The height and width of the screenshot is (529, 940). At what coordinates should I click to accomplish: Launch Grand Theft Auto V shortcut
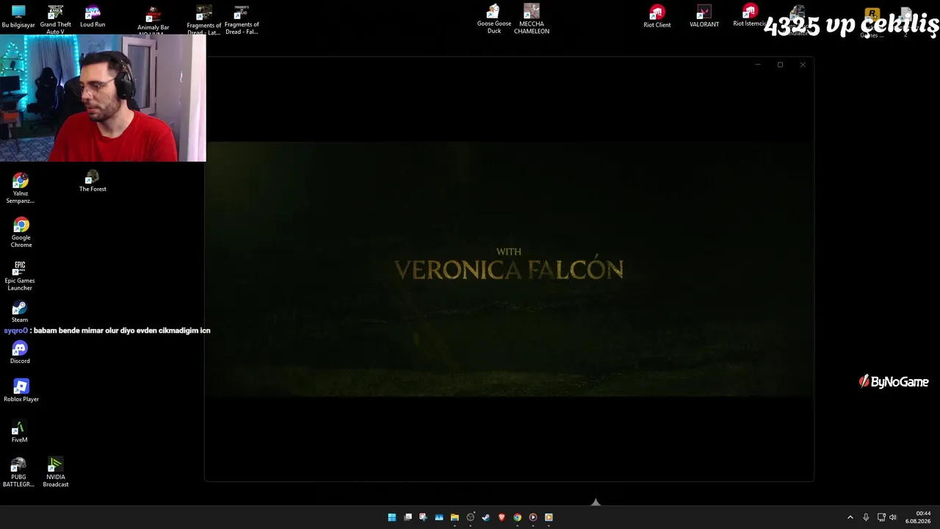(x=55, y=19)
